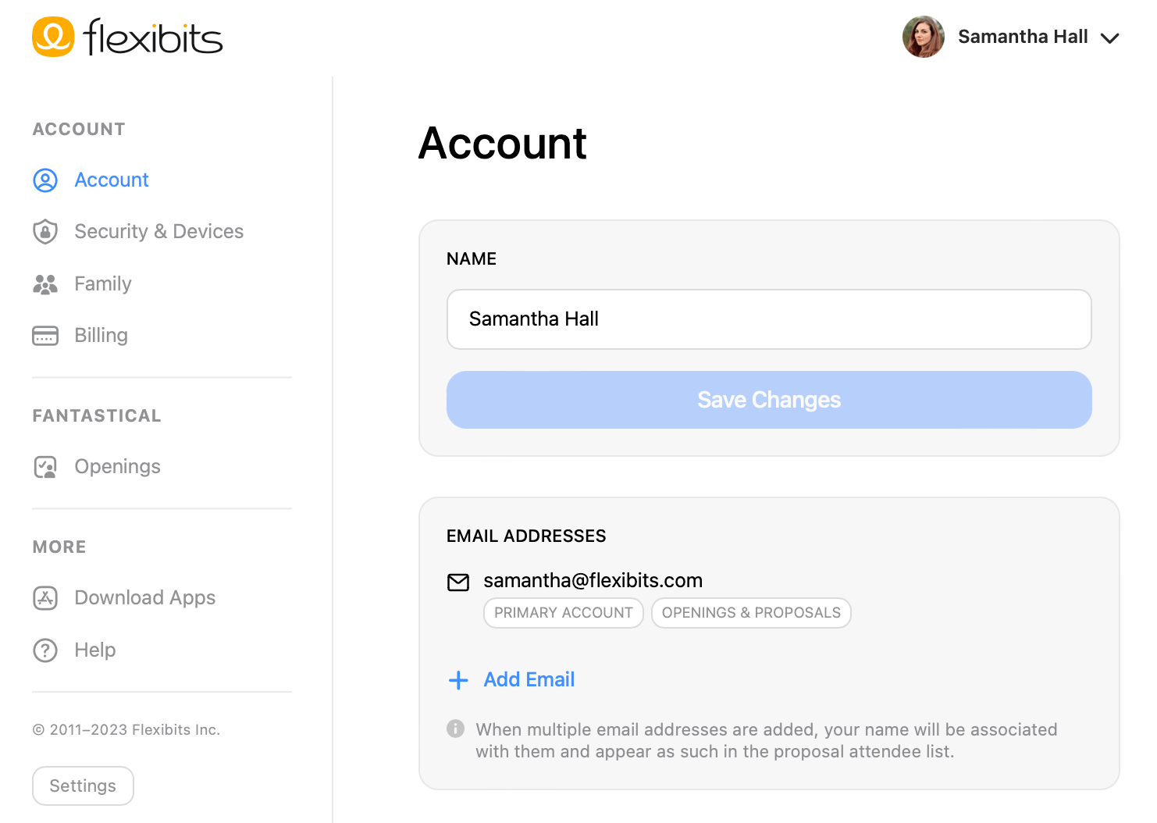Click the Family people icon

tap(45, 284)
